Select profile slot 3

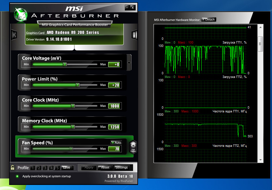[x=45, y=168]
